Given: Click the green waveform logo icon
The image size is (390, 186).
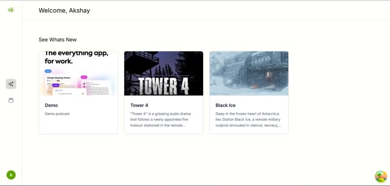Looking at the screenshot, I should [x=11, y=10].
